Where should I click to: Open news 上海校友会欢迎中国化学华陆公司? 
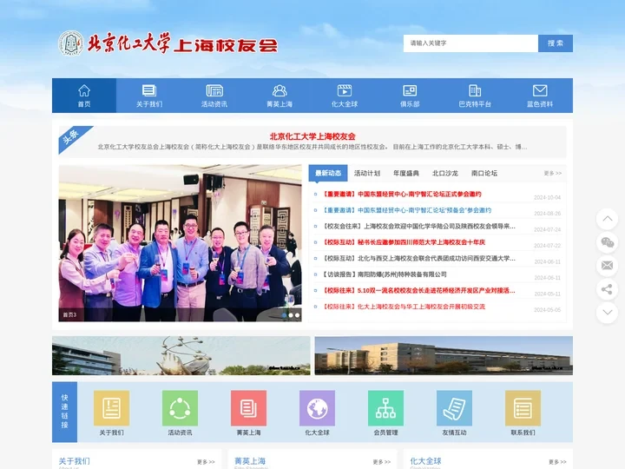point(419,226)
